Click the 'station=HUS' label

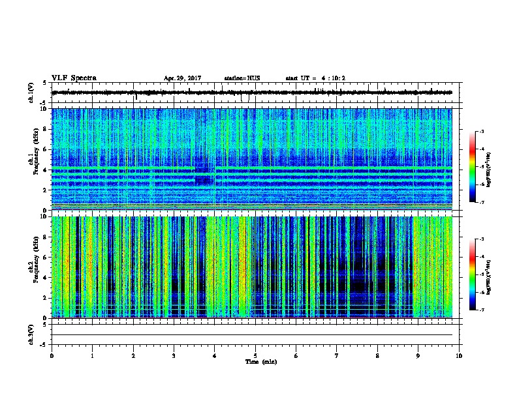click(242, 78)
